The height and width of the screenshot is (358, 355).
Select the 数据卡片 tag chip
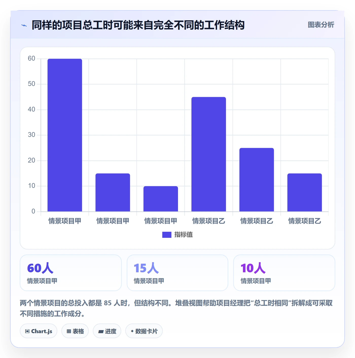(x=144, y=331)
